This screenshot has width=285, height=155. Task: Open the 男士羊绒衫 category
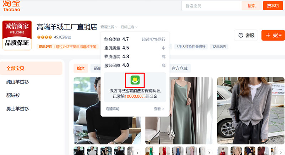[x=17, y=108]
